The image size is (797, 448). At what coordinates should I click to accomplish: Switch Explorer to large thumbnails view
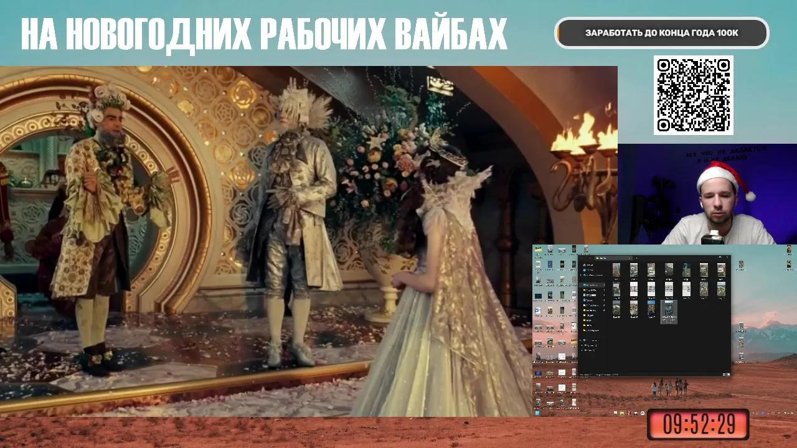pyautogui.click(x=728, y=375)
